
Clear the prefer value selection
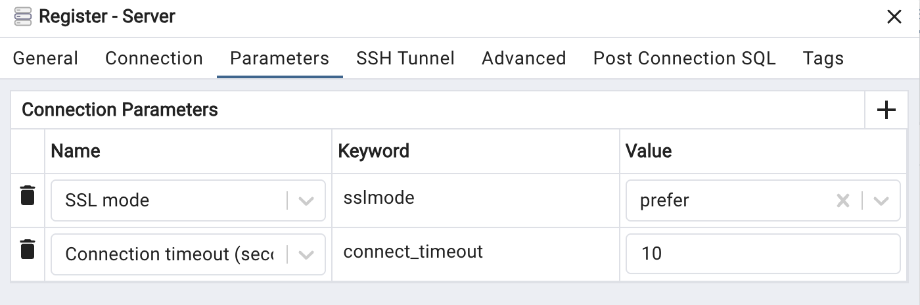pyautogui.click(x=842, y=200)
